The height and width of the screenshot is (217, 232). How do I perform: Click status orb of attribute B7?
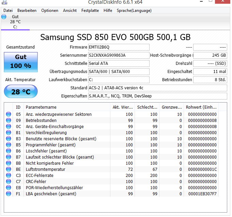9,157
